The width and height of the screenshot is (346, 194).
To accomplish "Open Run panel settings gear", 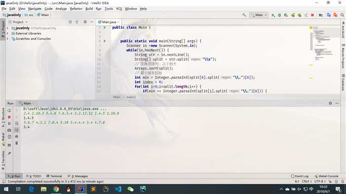I will coord(330,103).
